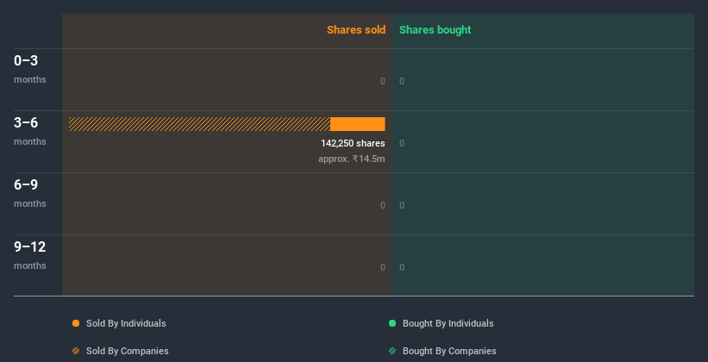Viewport: 708px width, 362px height.
Task: Select the 3–6 months row label
Action: click(x=30, y=131)
